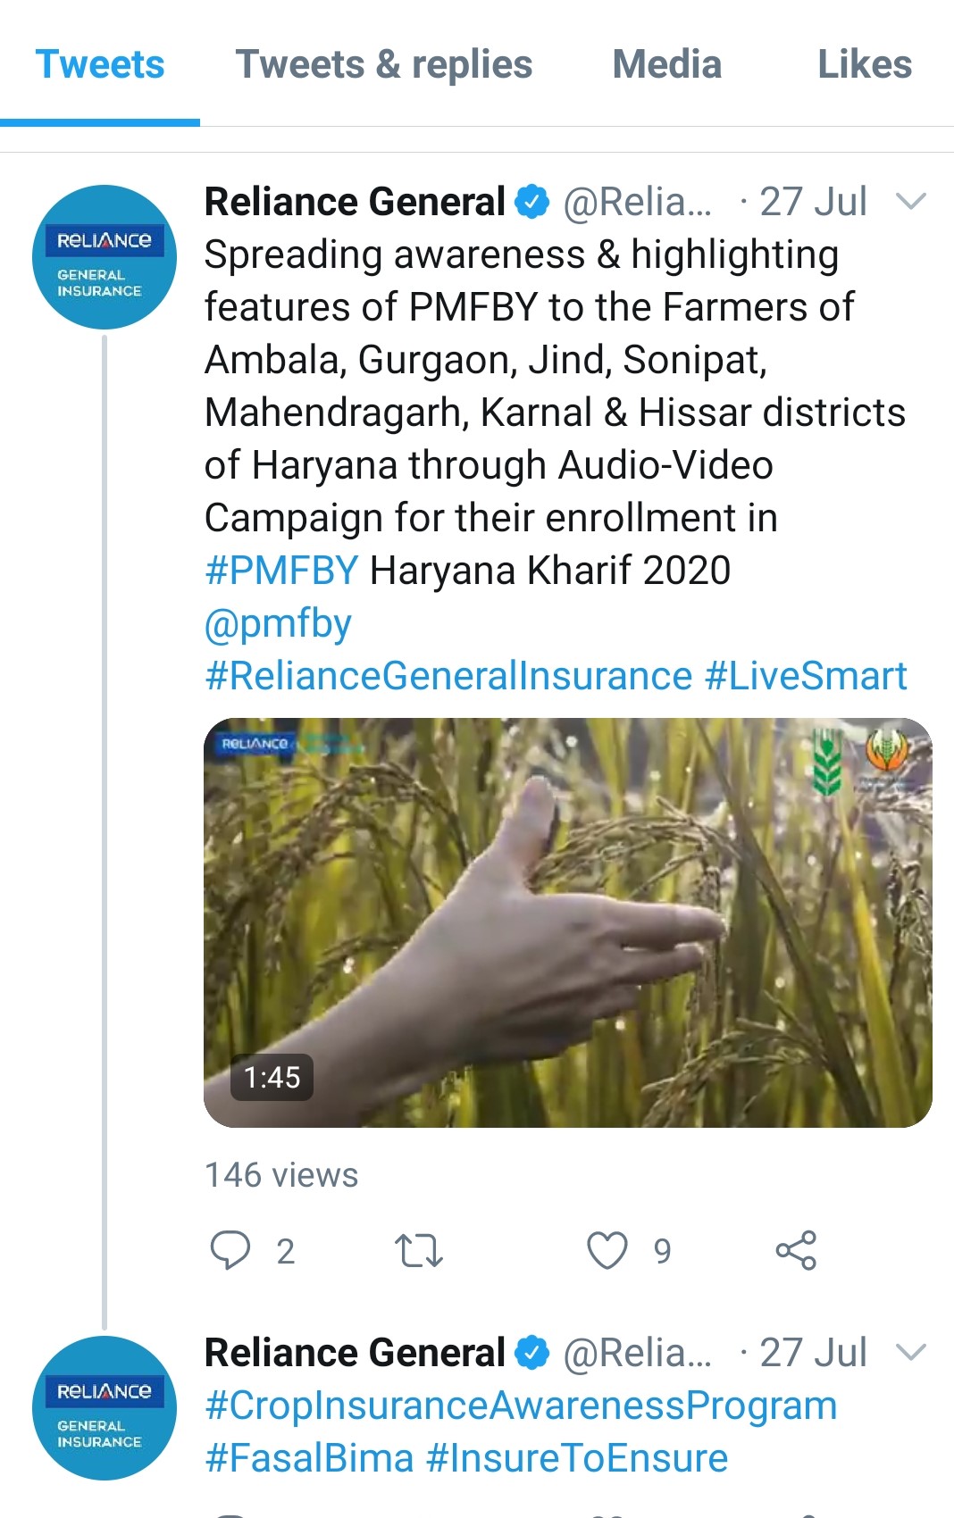Open the @pmfby mention link
The image size is (954, 1518).
tap(278, 623)
